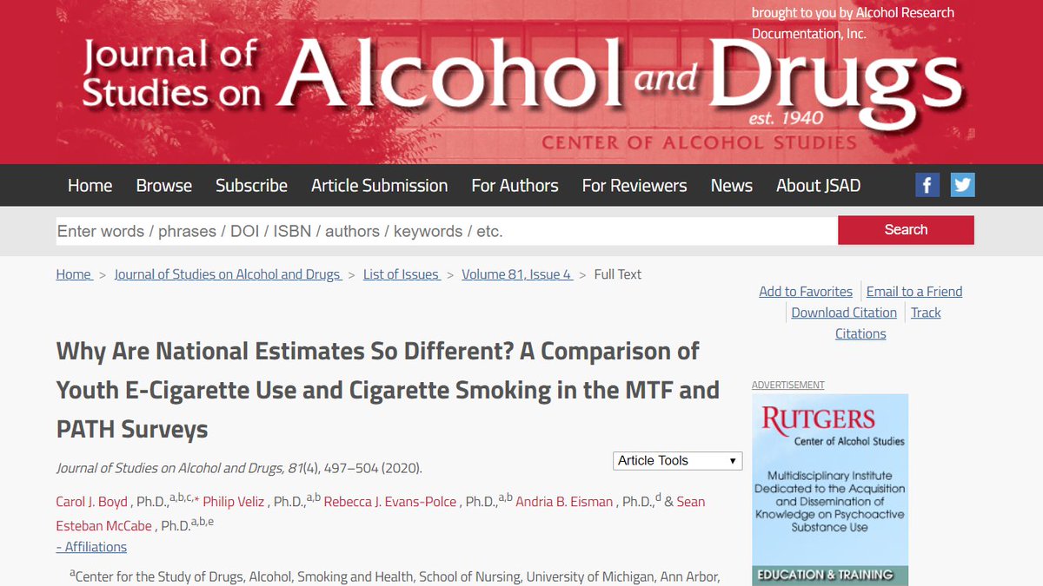The height and width of the screenshot is (586, 1043).
Task: Open author Philip Veliz link
Action: (x=235, y=502)
